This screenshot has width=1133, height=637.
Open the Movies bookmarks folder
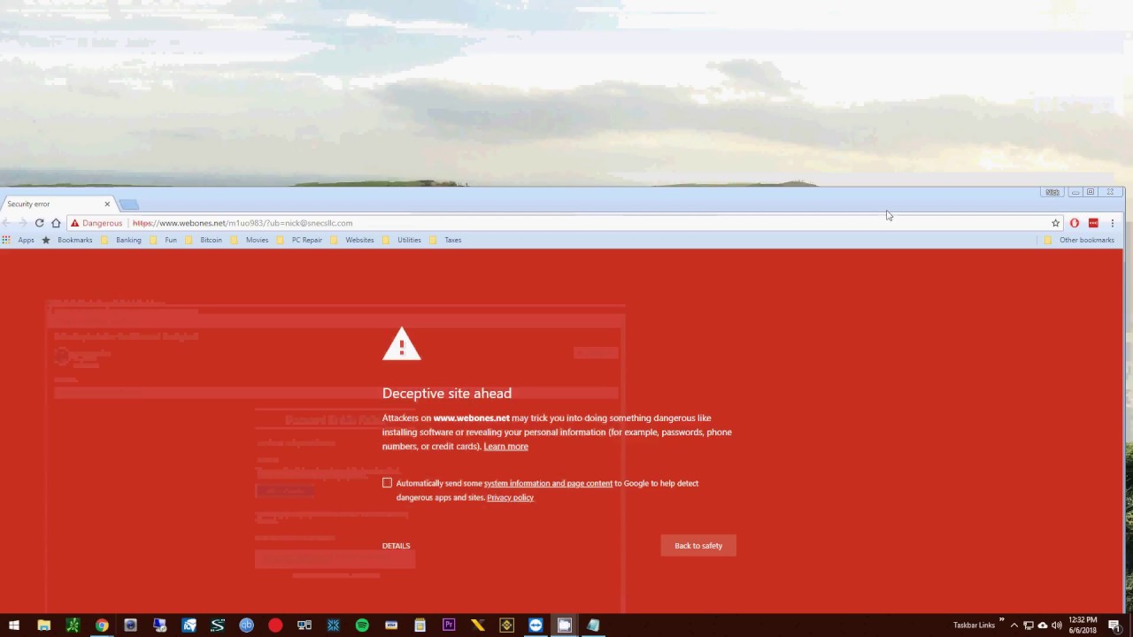click(x=250, y=240)
